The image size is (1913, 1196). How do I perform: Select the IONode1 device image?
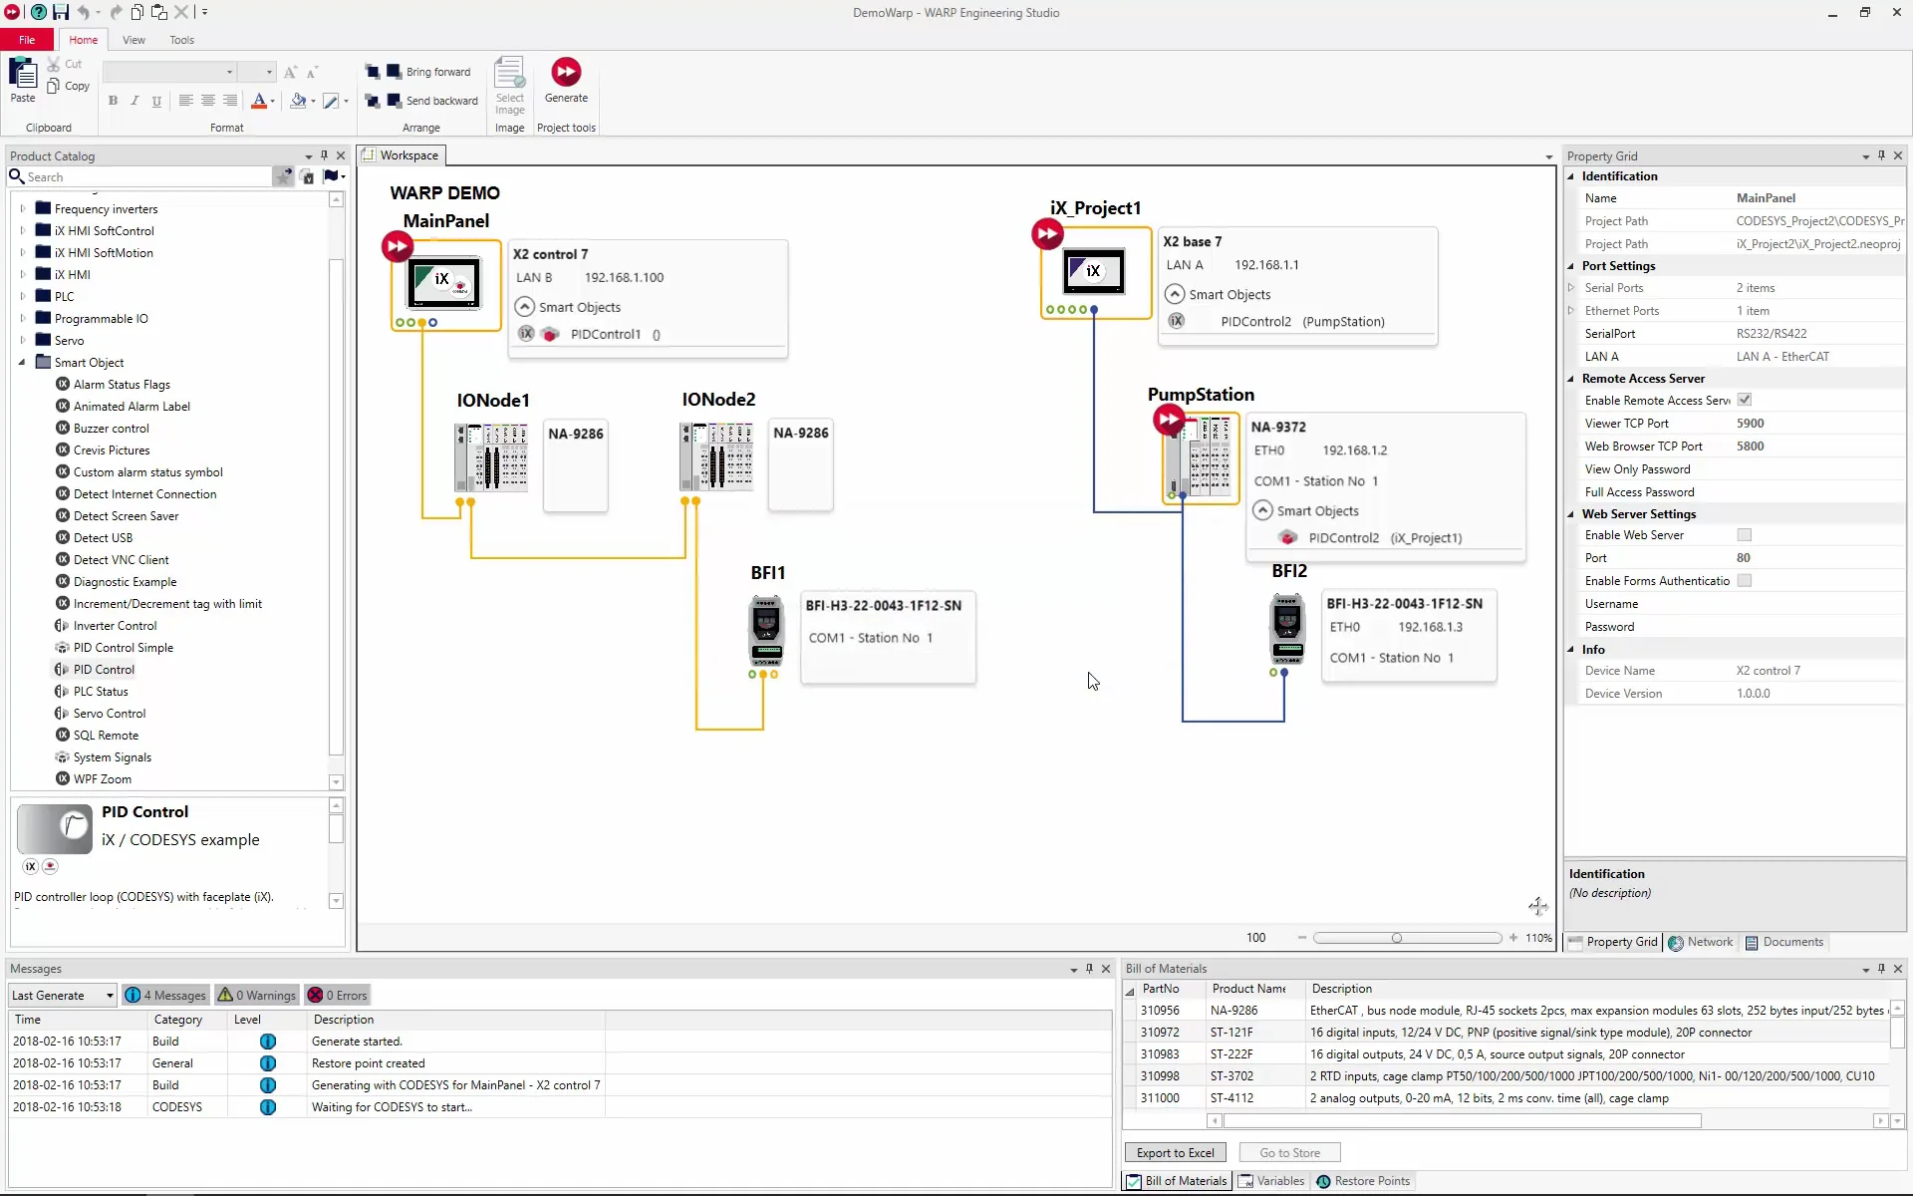[491, 457]
